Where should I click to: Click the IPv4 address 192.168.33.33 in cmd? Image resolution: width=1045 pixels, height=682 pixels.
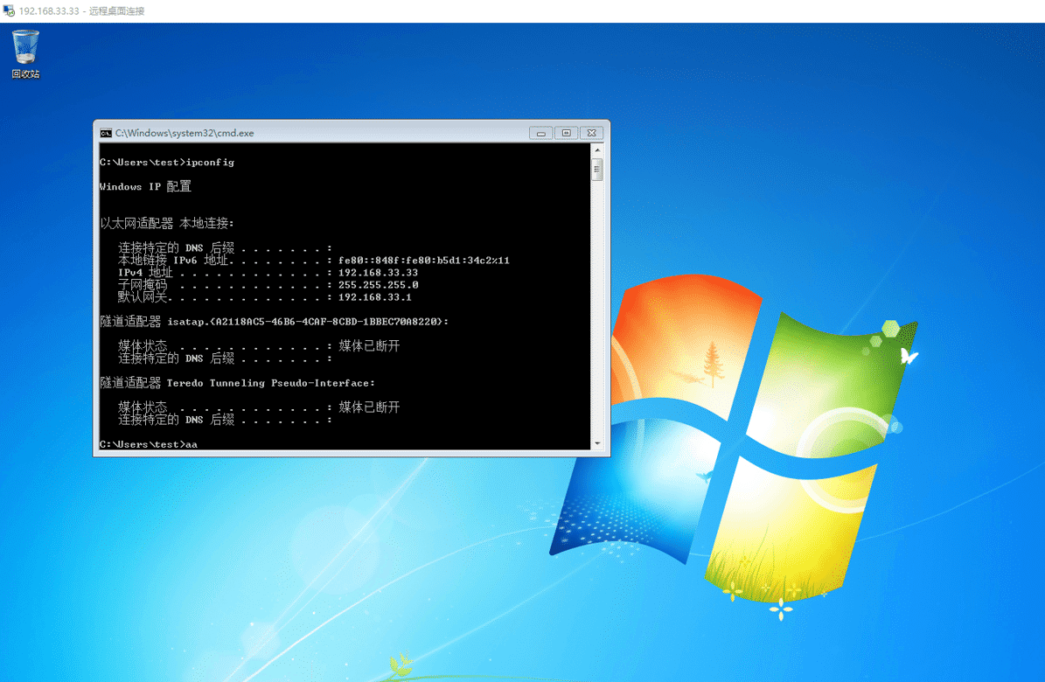coord(378,273)
